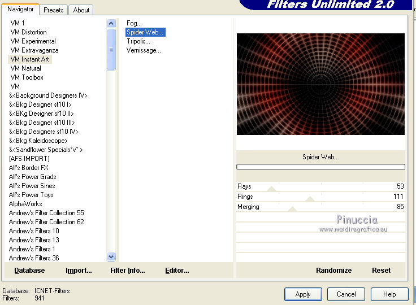Click the Rays value 53
This screenshot has height=305, width=416.
[x=400, y=186]
